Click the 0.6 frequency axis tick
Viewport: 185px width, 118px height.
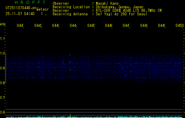pyautogui.click(x=3, y=112)
